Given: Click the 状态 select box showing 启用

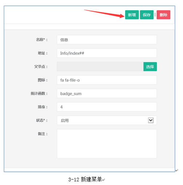Looking at the screenshot, I should (107, 120).
